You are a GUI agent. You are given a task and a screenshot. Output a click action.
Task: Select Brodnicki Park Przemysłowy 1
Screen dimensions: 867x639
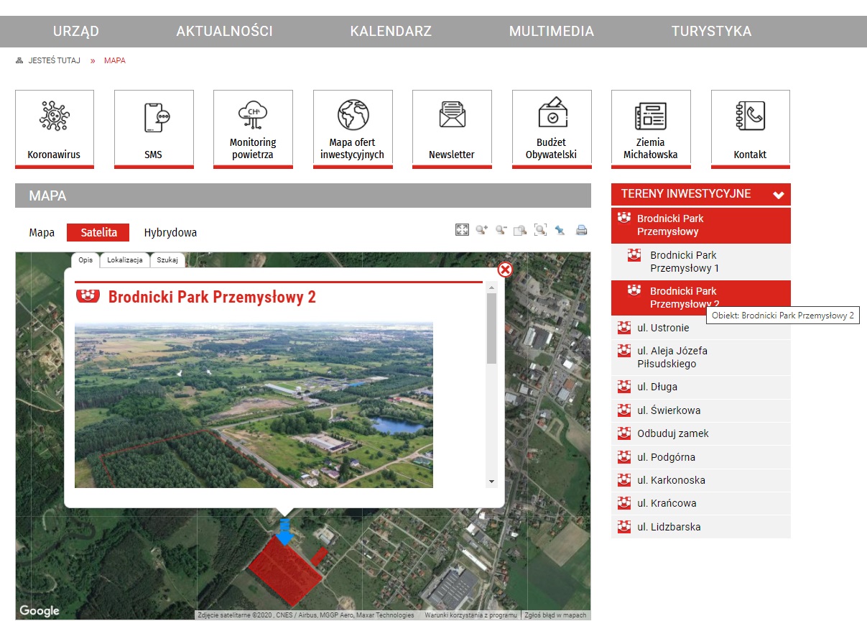coord(700,262)
